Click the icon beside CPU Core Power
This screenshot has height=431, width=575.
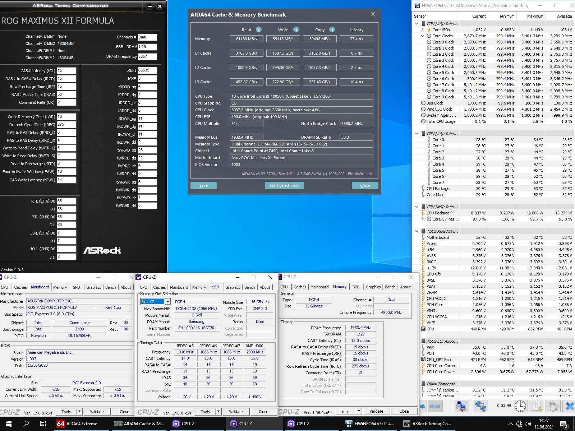pyautogui.click(x=423, y=372)
